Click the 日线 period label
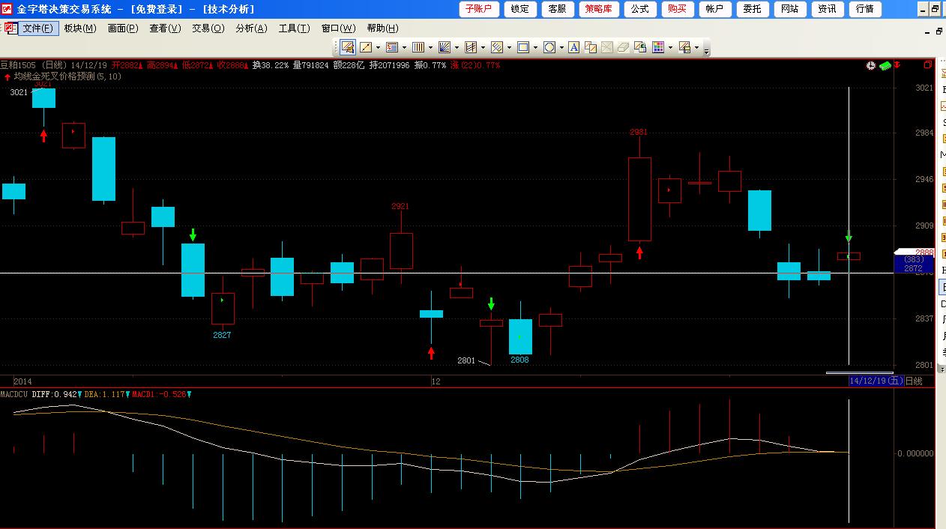The width and height of the screenshot is (946, 529). tap(914, 381)
